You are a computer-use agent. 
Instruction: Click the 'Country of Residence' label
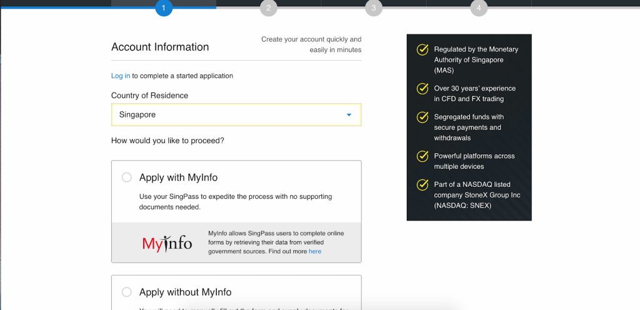(150, 96)
